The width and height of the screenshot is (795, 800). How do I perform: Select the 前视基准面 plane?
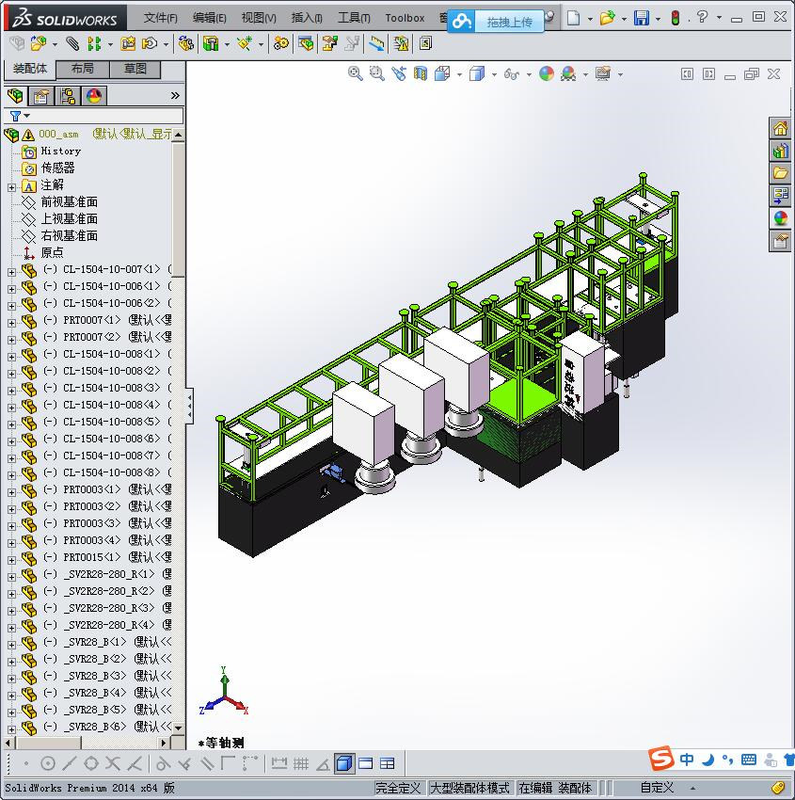tap(69, 202)
